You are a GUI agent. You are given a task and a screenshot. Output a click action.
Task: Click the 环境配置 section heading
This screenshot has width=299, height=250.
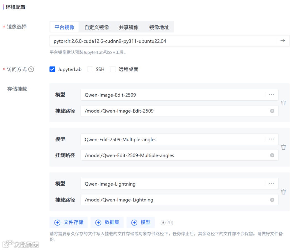coord(16,7)
